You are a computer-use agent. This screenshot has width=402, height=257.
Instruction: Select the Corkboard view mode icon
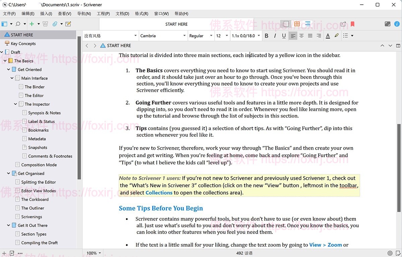297,24
